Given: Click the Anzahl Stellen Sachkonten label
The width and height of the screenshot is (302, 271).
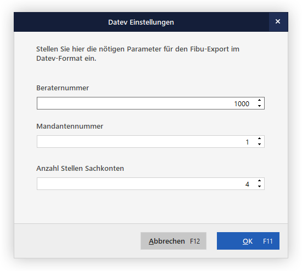Looking at the screenshot, I should coord(80,169).
